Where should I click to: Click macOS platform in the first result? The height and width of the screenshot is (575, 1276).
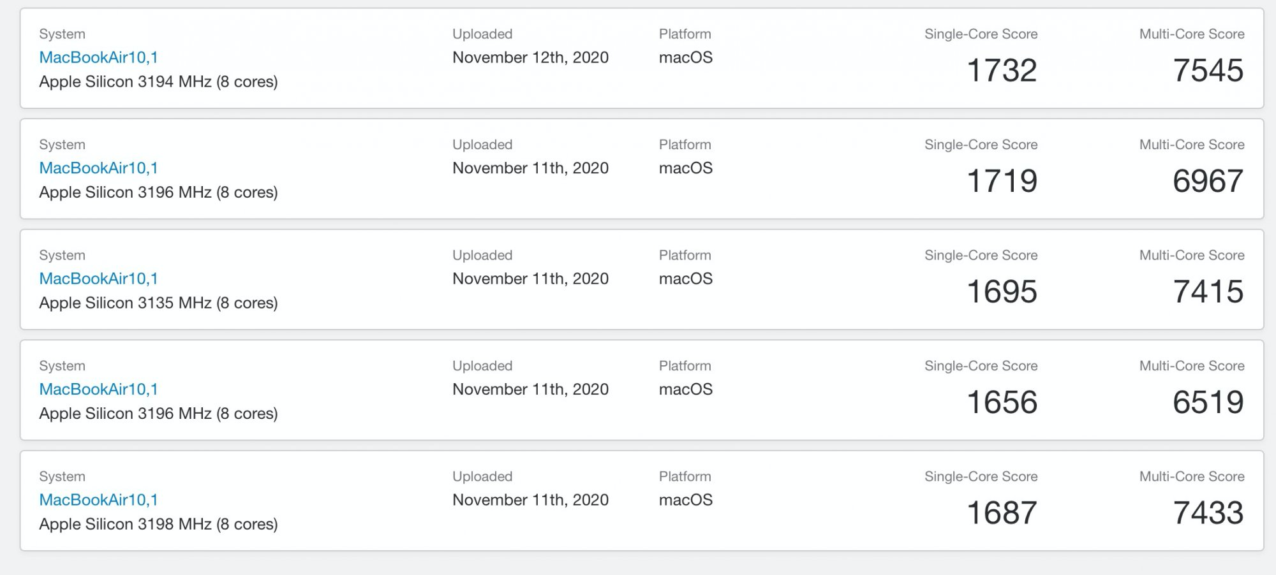[x=686, y=57]
